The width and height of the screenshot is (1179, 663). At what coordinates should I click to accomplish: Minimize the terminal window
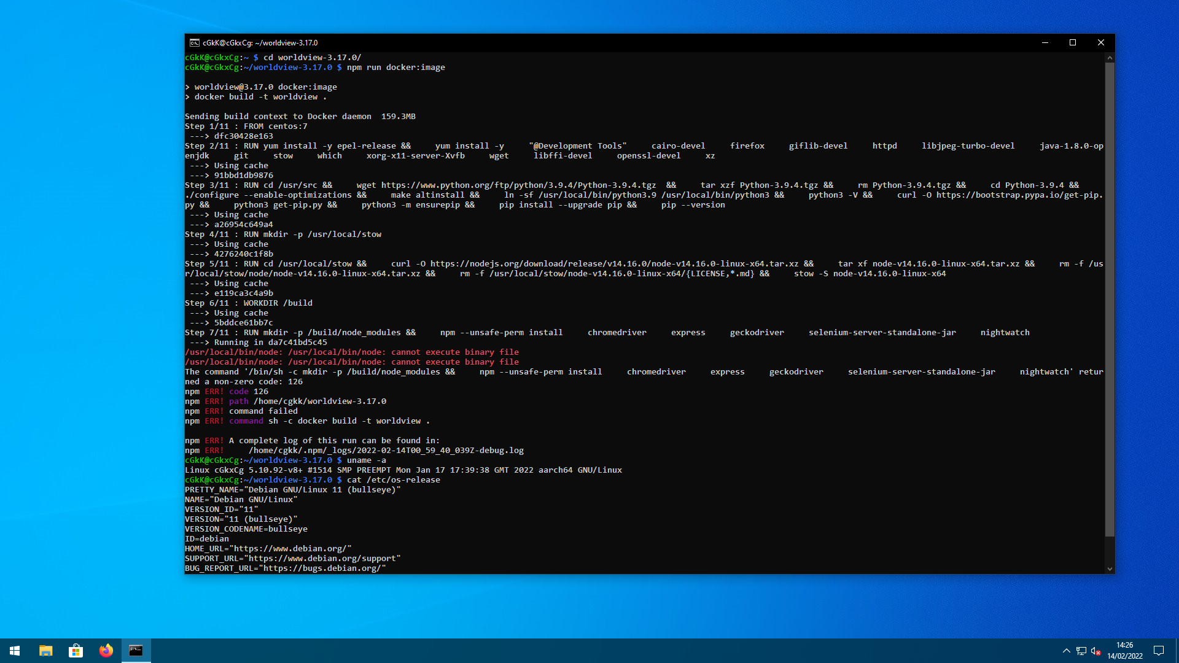point(1045,43)
